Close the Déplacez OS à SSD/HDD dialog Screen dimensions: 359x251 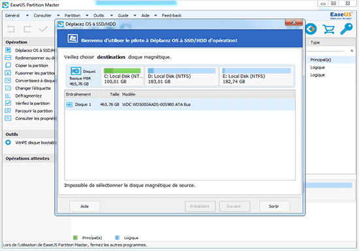[x=294, y=22]
